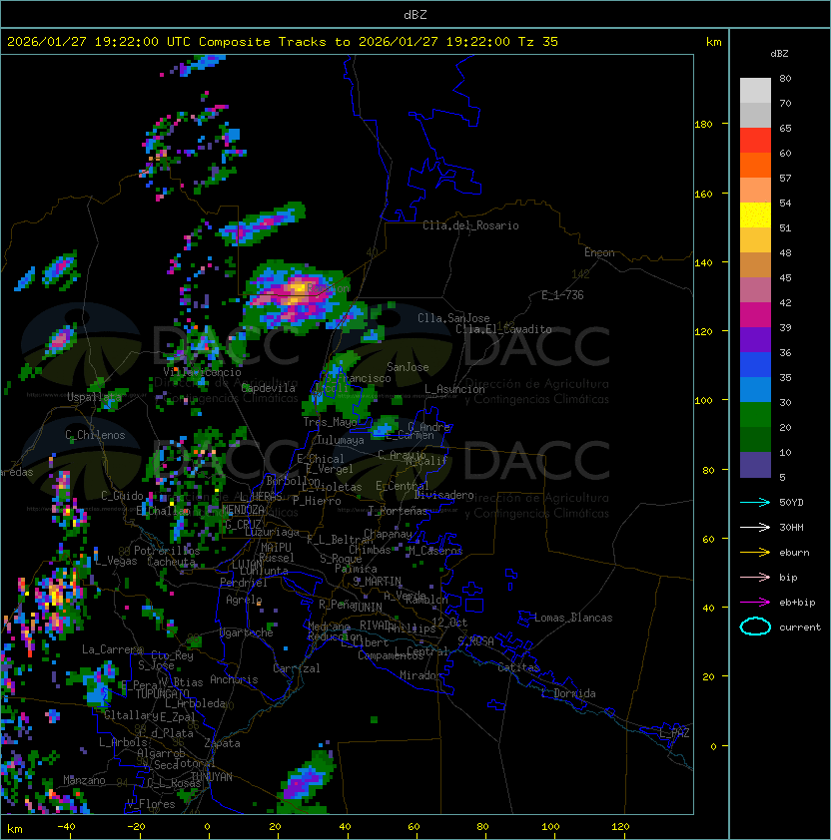831x840 pixels.
Task: Click the 'Lomas_Blancas' label on map
Action: (573, 618)
